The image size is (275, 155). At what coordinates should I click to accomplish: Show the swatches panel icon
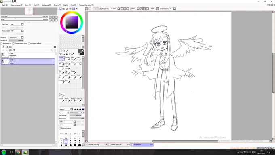[x=74, y=8]
